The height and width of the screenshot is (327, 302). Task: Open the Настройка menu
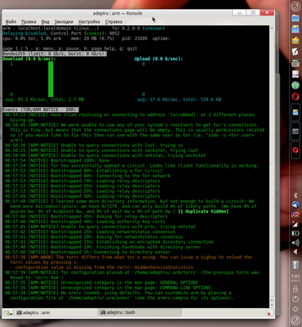pos(89,21)
